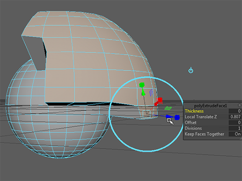This screenshot has width=242, height=181.
Task: Click the Divisions attribute label
Action: (x=193, y=128)
